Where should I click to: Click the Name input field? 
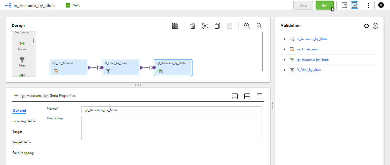(171, 110)
